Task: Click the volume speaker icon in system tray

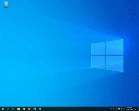Action: (124, 109)
